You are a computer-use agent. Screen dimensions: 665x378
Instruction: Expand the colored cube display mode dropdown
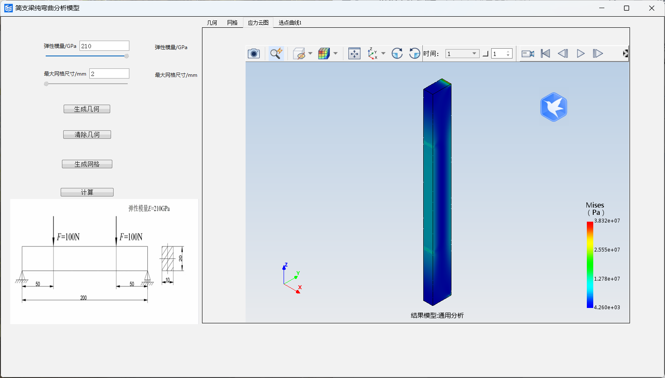tap(335, 53)
